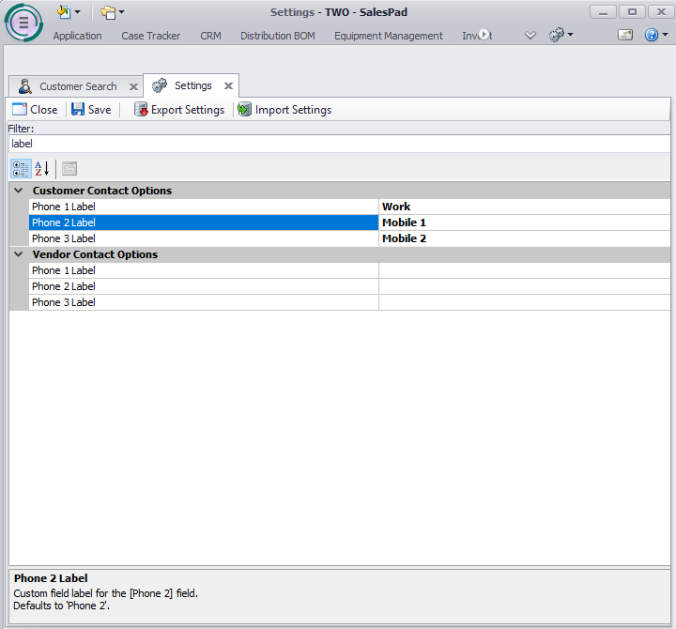
Task: Click the first quick access toolbar icon
Action: click(x=64, y=12)
